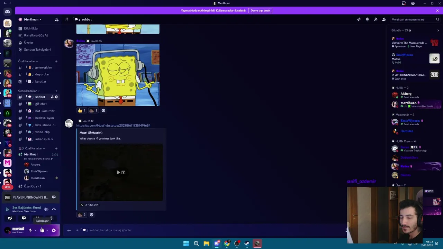Open activity settings gear next to Etkinlik
Screen dimensions: 443x249
(x=410, y=30)
